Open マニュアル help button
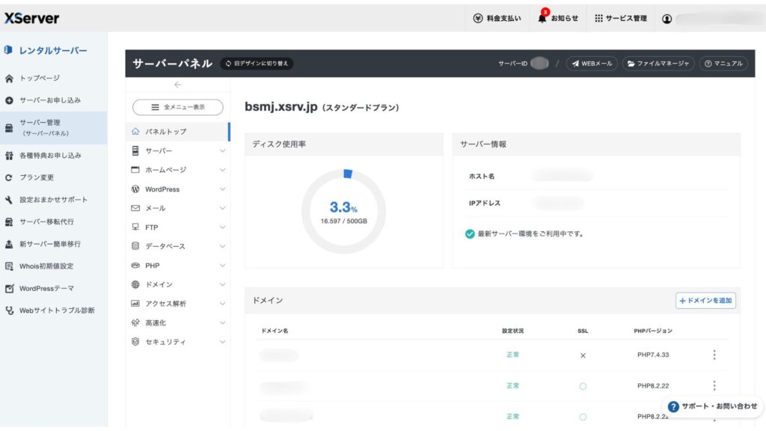The width and height of the screenshot is (766, 431). (723, 64)
